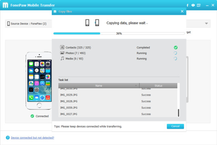This screenshot has height=145, width=217.
Task: Click the Source Device phone icon
Action: 8,24
